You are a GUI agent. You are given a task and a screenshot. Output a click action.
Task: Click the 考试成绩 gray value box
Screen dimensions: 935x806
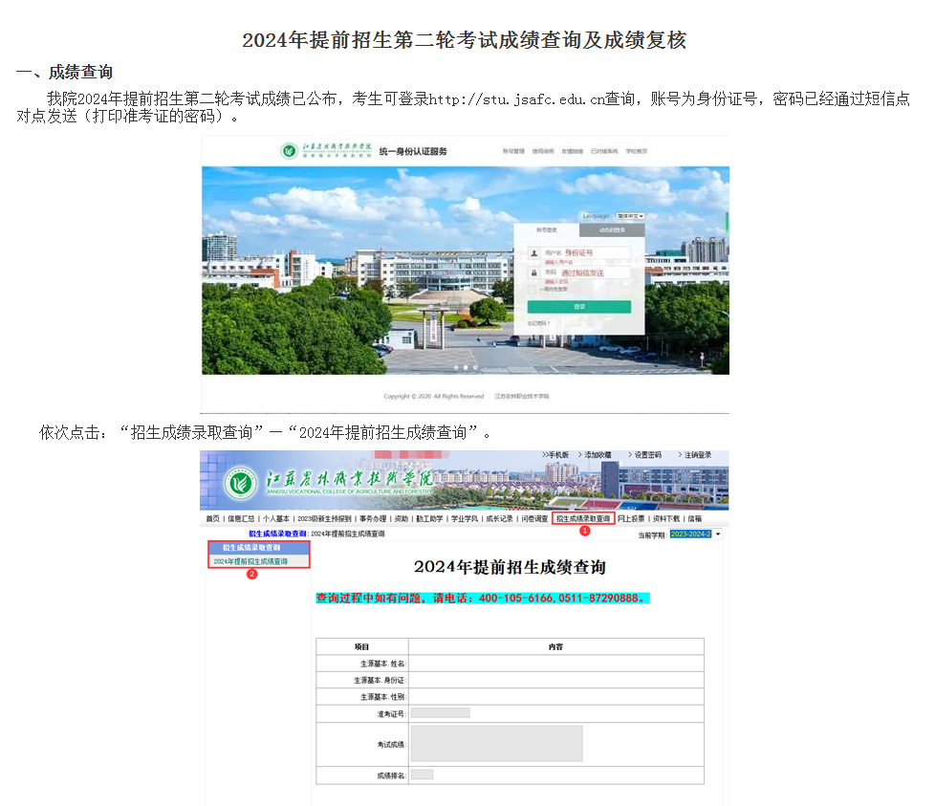[497, 744]
